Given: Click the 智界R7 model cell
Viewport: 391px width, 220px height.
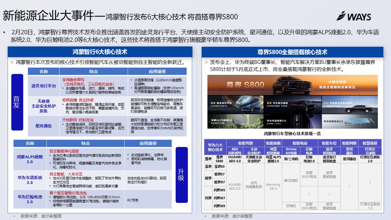Looking at the screenshot, I should click(x=219, y=182).
